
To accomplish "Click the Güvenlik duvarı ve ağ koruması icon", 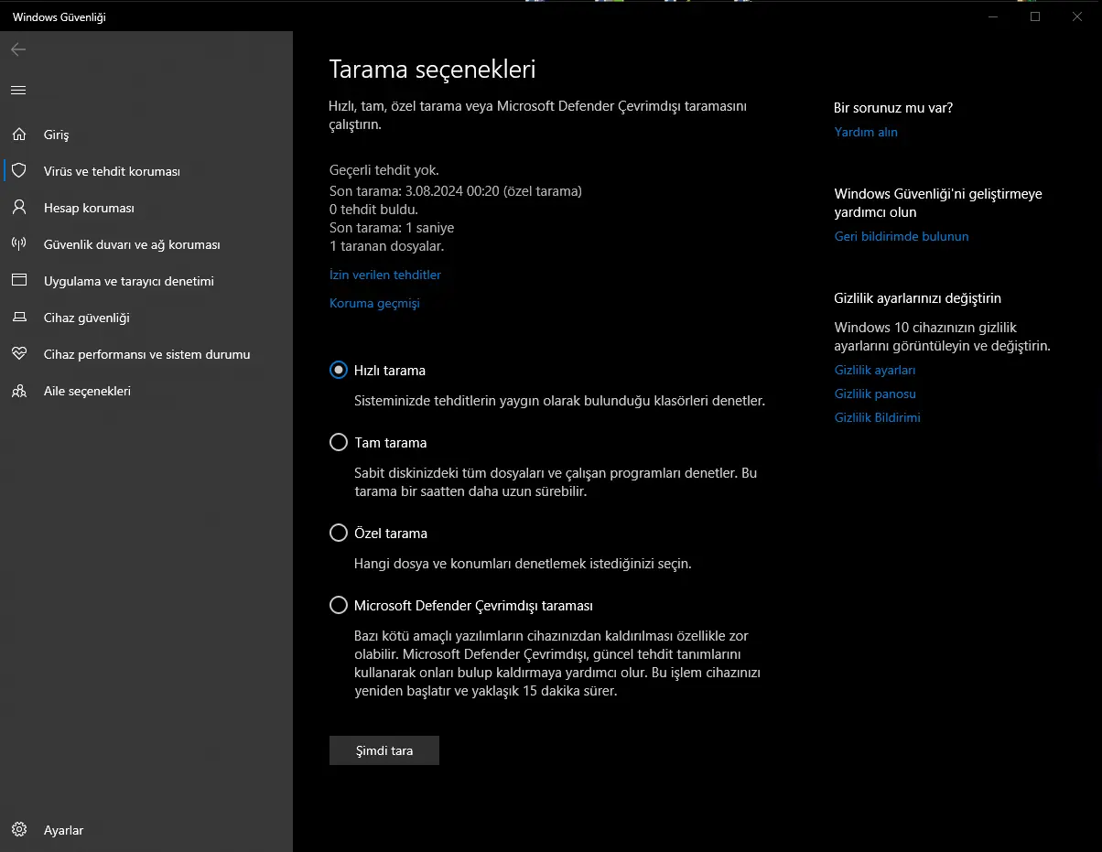I will 18,244.
